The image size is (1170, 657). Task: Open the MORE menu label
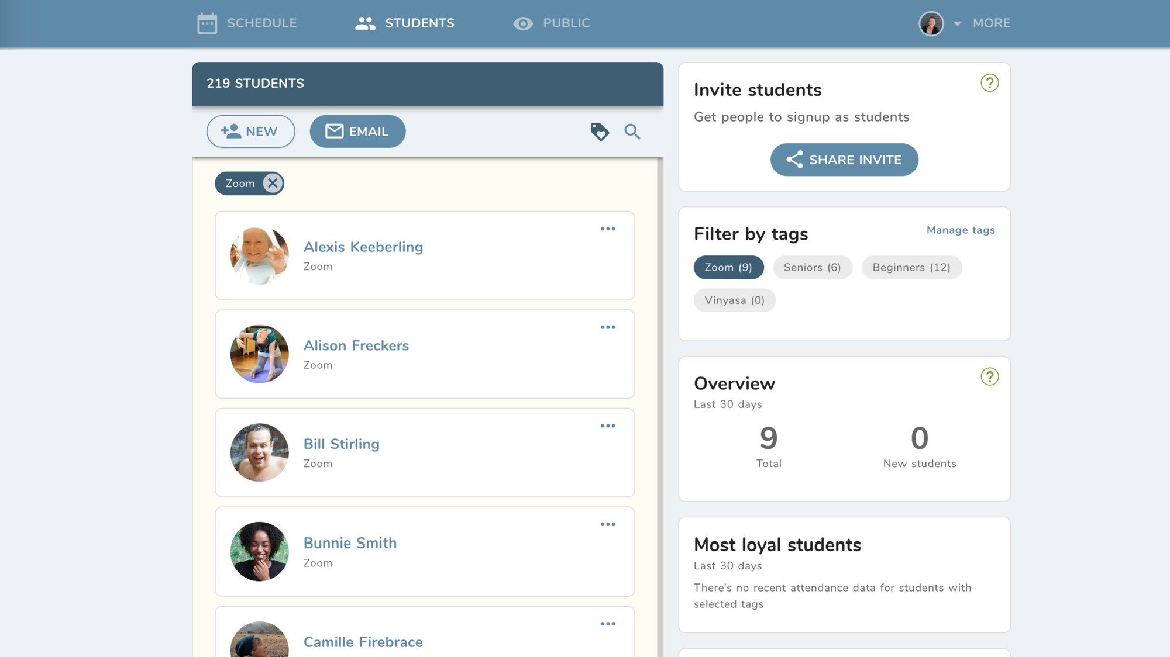(x=992, y=23)
